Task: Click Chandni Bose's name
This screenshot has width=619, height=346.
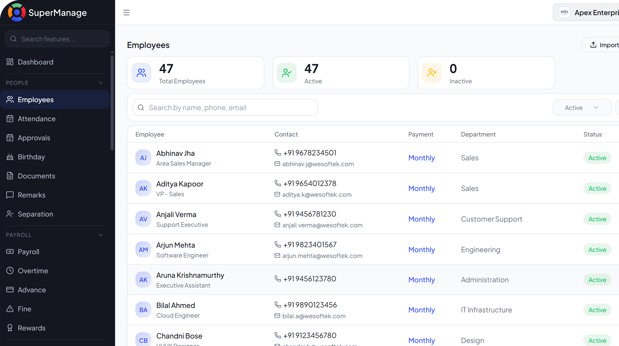Action: coord(179,336)
